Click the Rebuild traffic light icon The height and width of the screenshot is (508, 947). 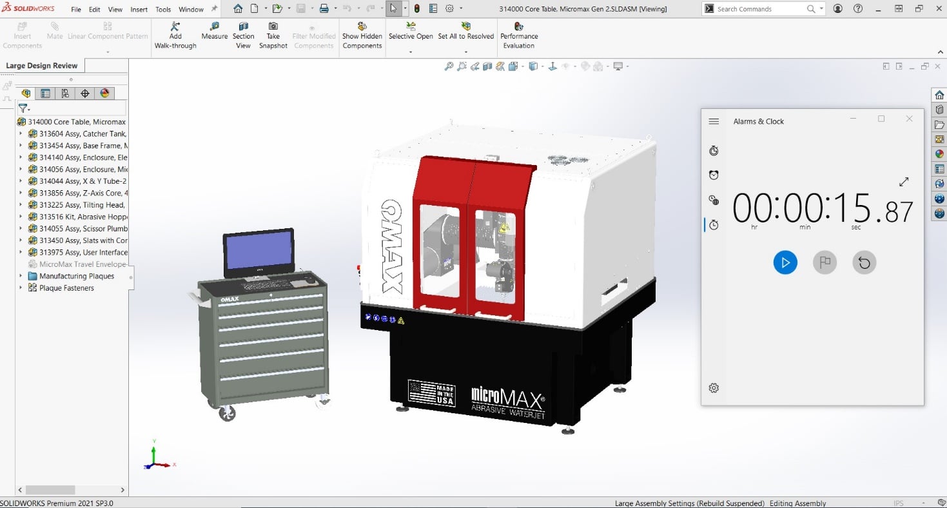click(x=416, y=9)
